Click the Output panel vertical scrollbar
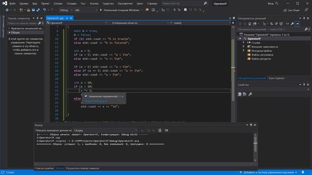312x175 pixels. click(255, 147)
